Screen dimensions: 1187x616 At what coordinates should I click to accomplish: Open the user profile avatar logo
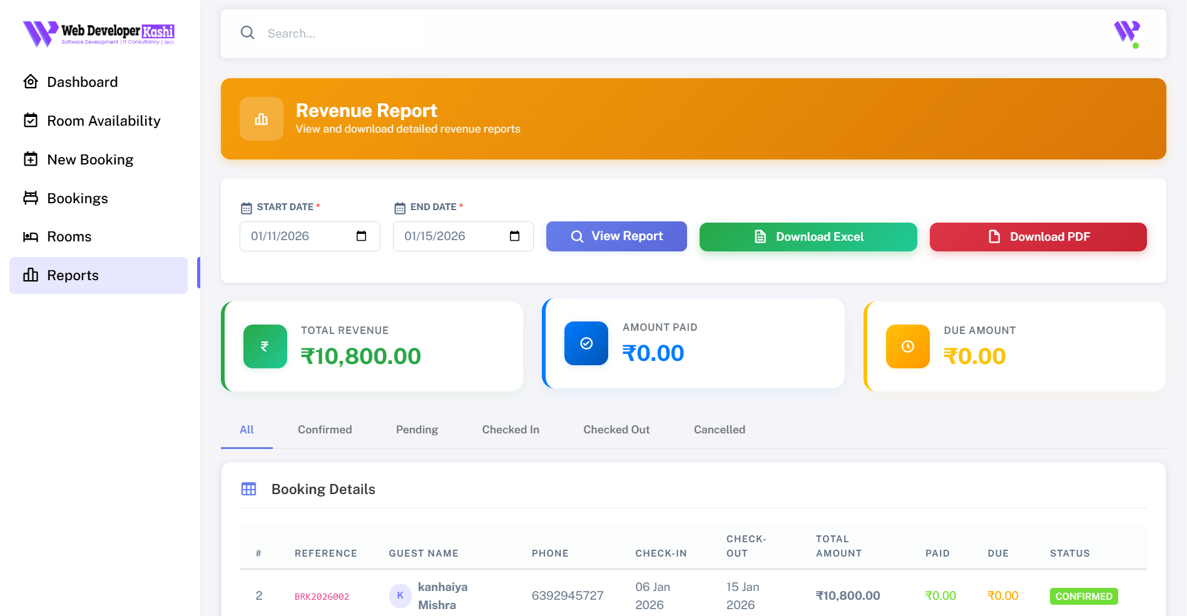(x=1126, y=33)
